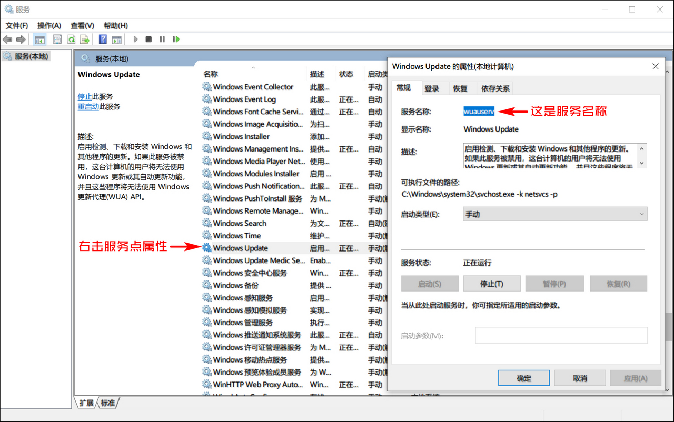Click the Forward arrow in the toolbar
The height and width of the screenshot is (422, 674).
21,39
